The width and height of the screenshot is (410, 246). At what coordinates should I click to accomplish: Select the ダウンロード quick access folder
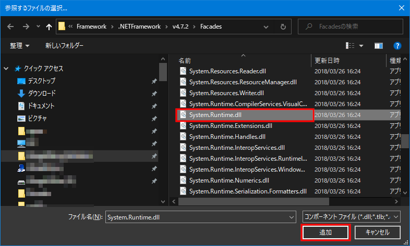[41, 94]
